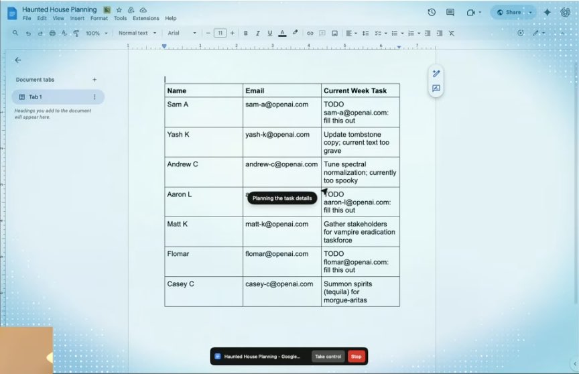Decrease the indent
This screenshot has width=579, height=374.
click(428, 34)
